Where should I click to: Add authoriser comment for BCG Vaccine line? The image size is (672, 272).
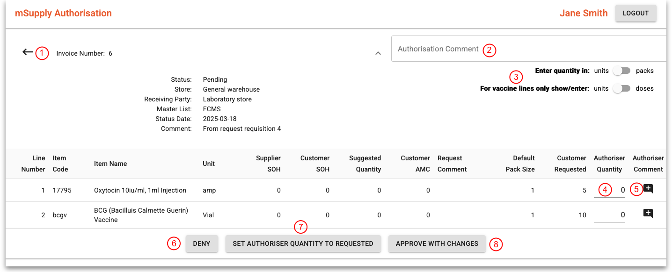(648, 214)
